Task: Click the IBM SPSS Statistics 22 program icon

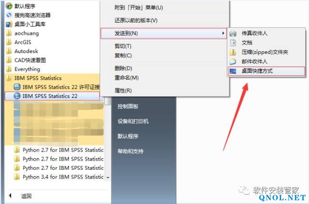Action: [17, 96]
